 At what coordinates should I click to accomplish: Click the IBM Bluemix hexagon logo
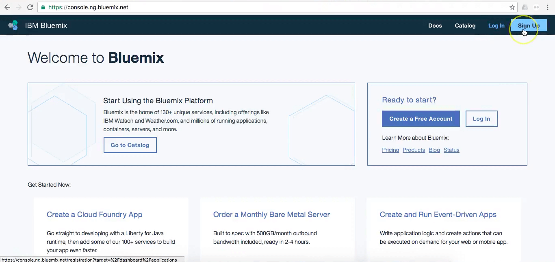13,25
